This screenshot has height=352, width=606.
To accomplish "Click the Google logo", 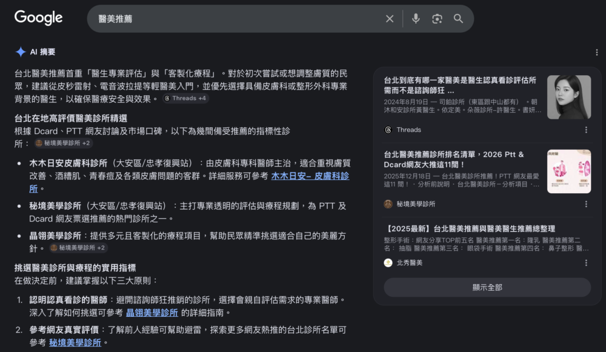I will tap(38, 18).
